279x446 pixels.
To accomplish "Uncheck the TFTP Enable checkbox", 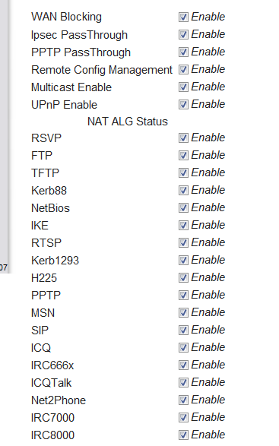I will click(x=183, y=172).
